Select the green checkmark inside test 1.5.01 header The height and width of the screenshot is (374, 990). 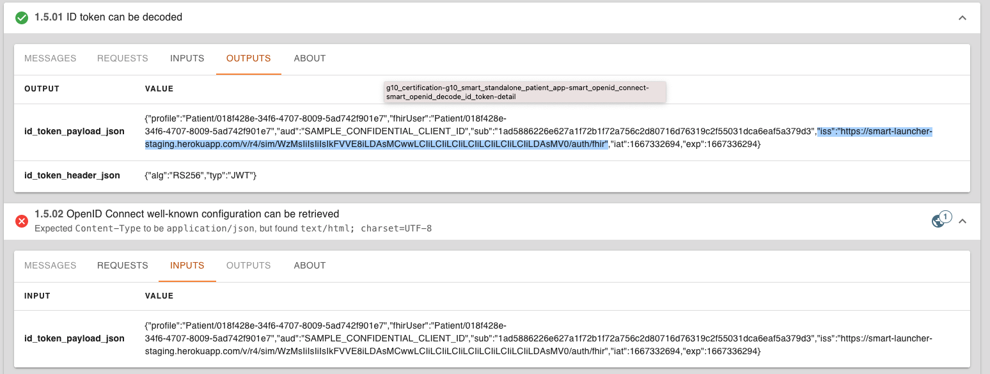[22, 17]
